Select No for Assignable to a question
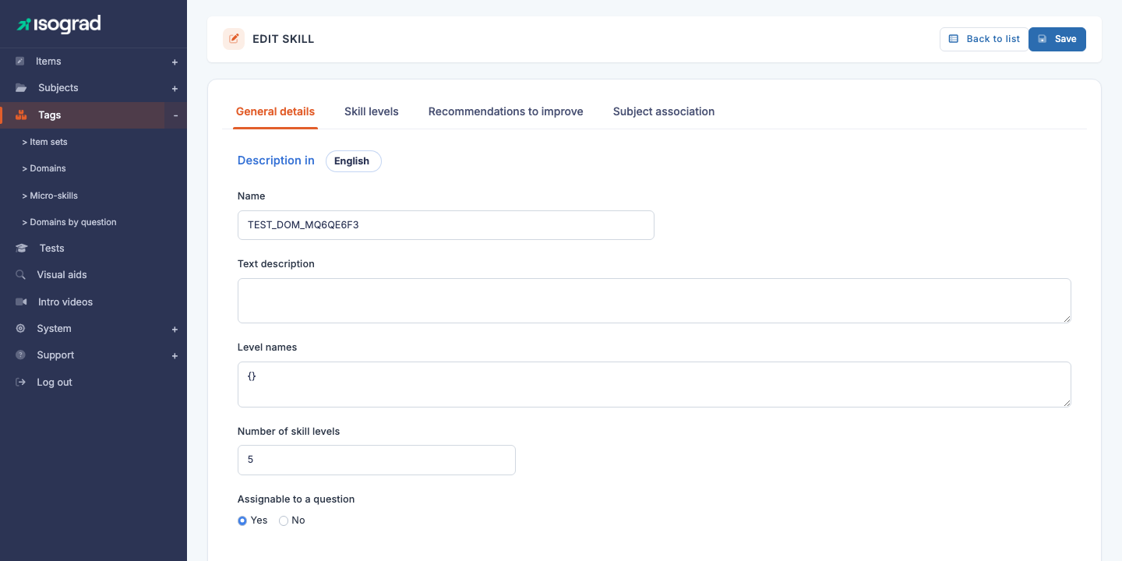Screen dimensions: 1122x561 [x=284, y=520]
